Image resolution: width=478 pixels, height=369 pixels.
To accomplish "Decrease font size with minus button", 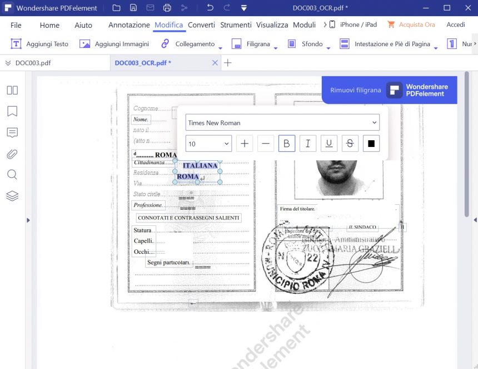I will (266, 144).
